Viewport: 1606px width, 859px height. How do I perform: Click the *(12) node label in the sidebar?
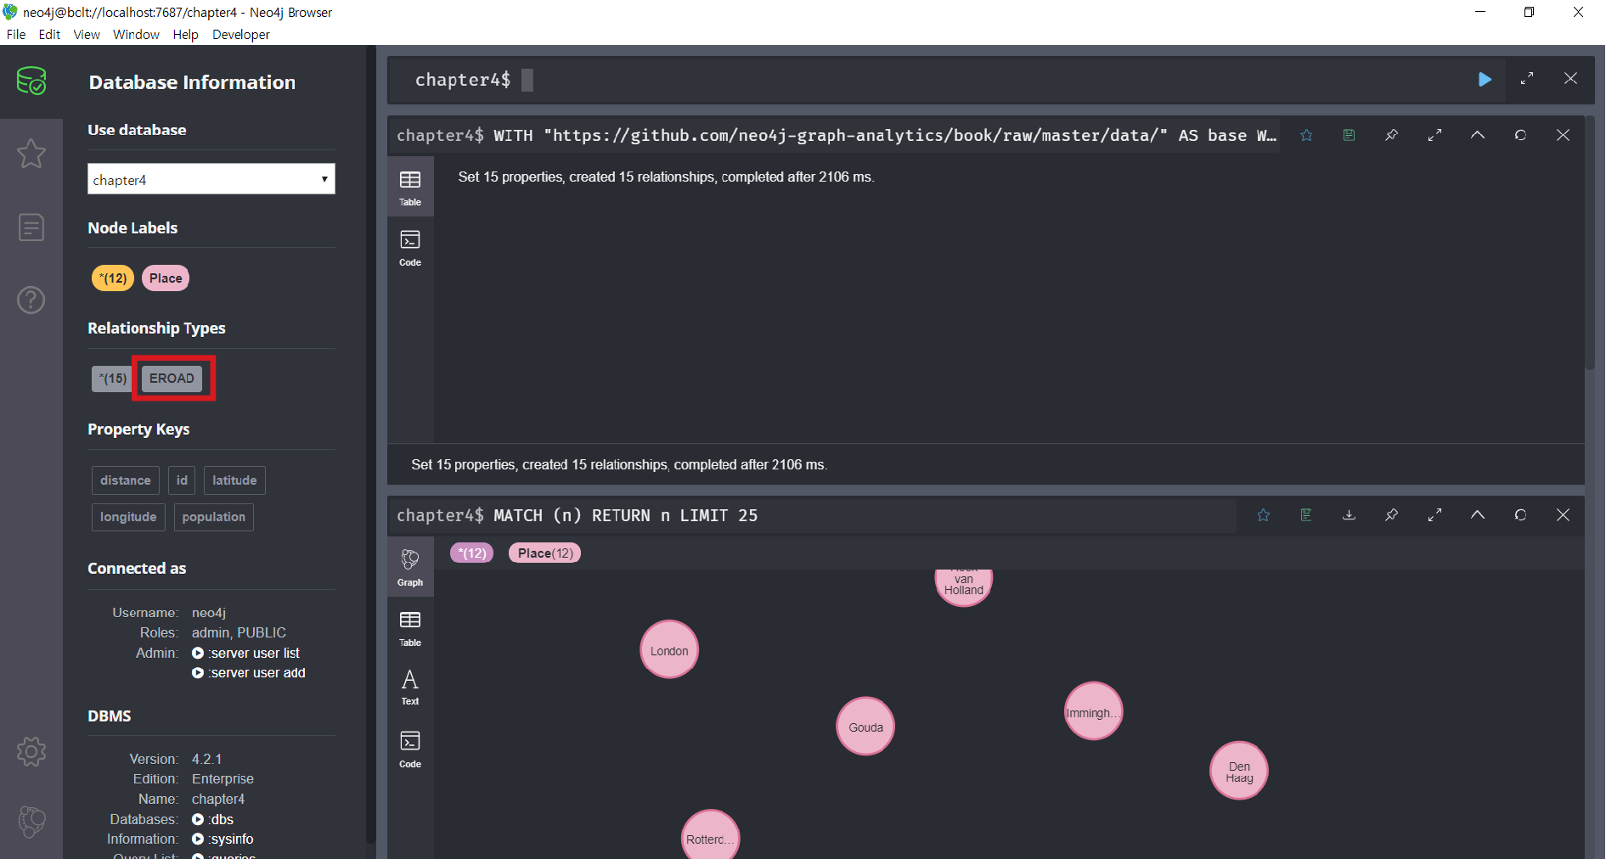coord(113,278)
